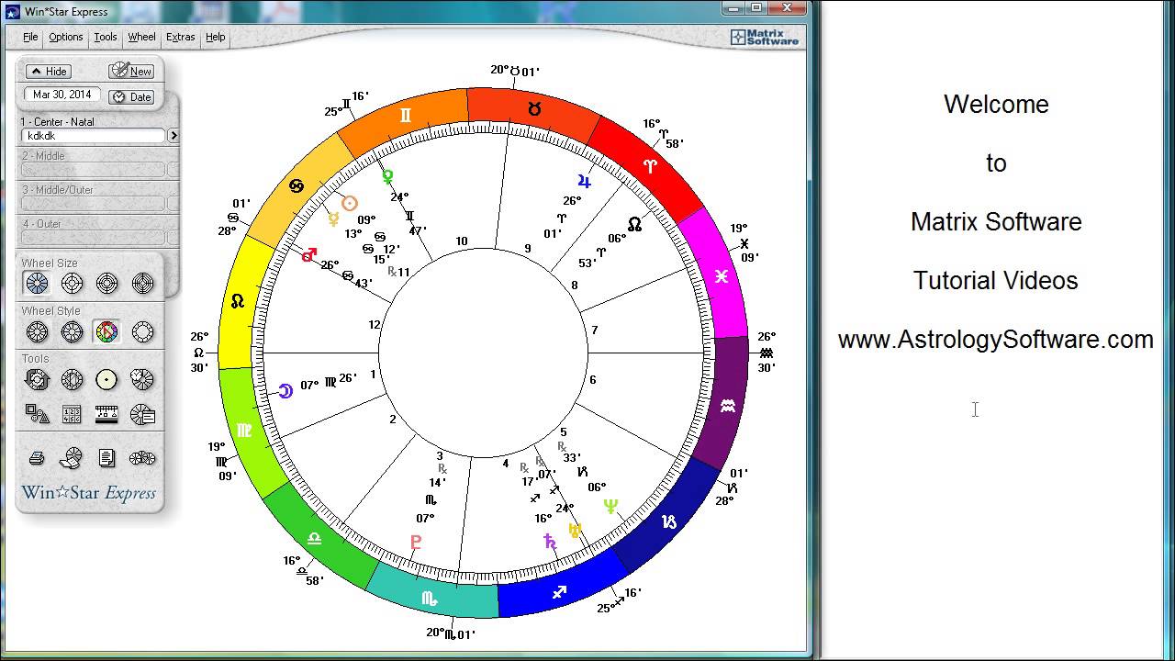Image resolution: width=1175 pixels, height=661 pixels.
Task: Click the multiple small wheels icon
Action: pyautogui.click(x=141, y=457)
